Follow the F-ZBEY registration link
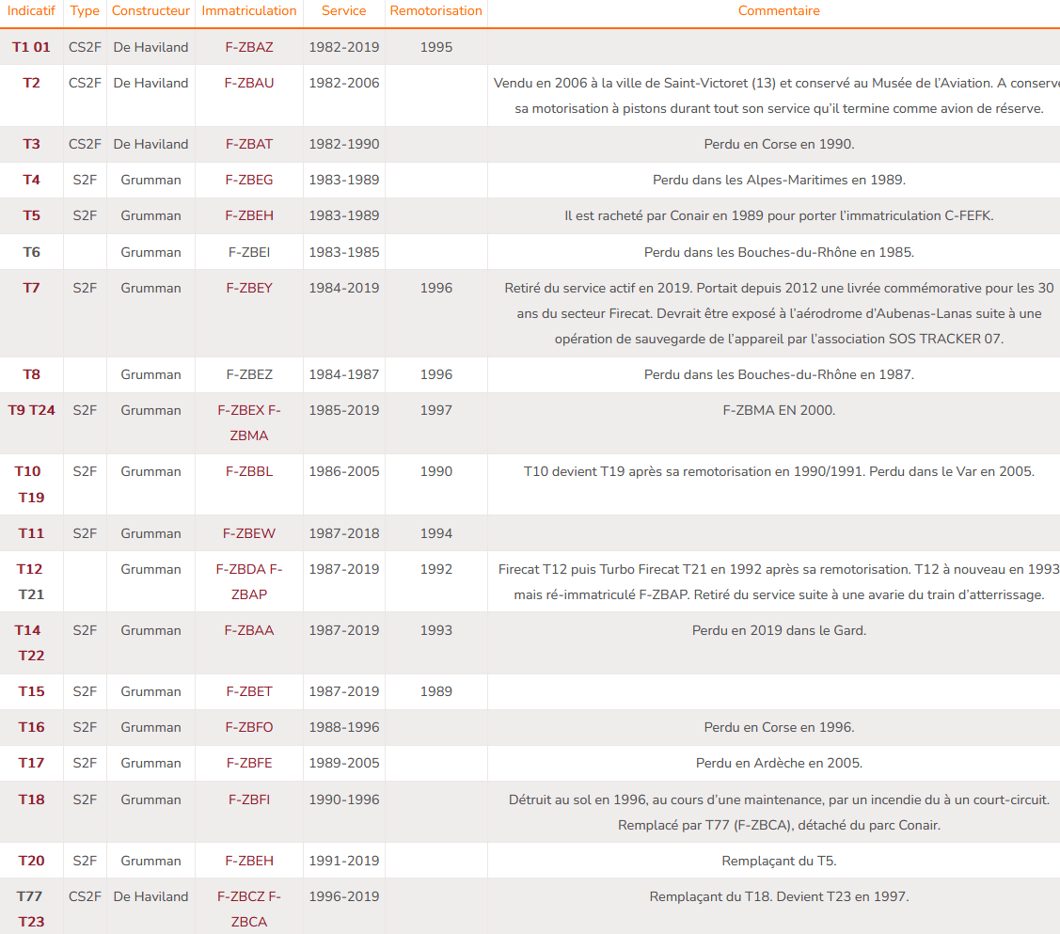The width and height of the screenshot is (1060, 934). [248, 288]
